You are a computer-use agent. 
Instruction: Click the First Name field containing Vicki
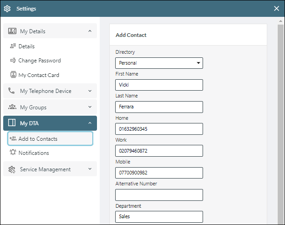tap(159, 85)
